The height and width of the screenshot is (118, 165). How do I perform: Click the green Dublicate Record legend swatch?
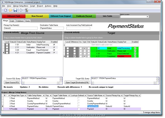pos(84,16)
